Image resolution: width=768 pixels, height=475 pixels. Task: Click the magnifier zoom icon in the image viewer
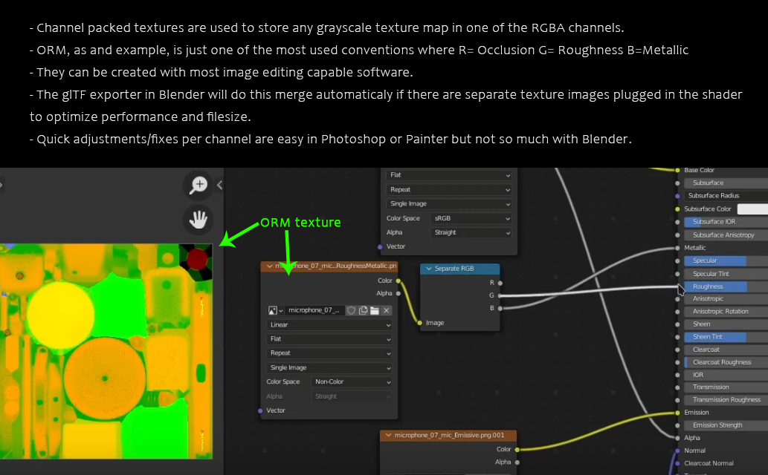[199, 185]
